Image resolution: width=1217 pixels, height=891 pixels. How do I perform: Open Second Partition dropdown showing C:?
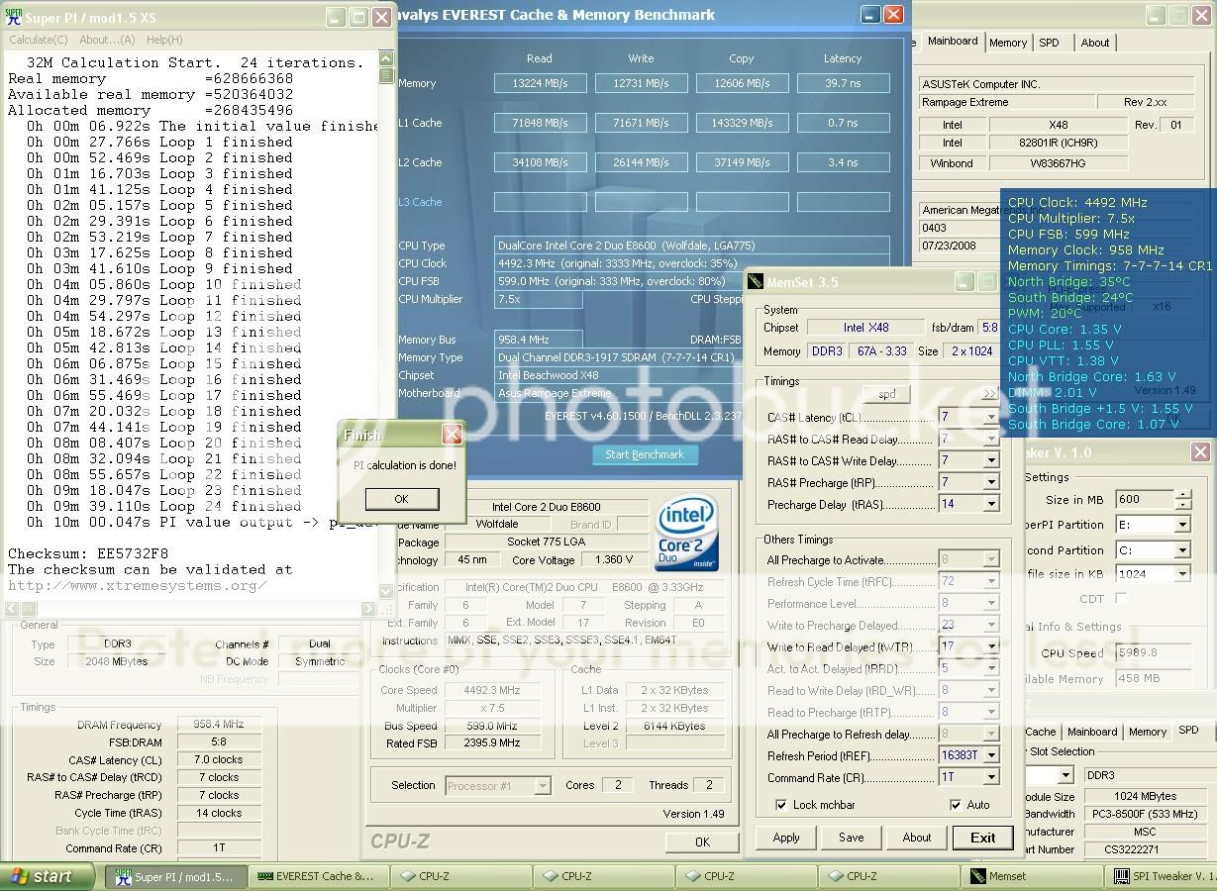click(x=1182, y=550)
